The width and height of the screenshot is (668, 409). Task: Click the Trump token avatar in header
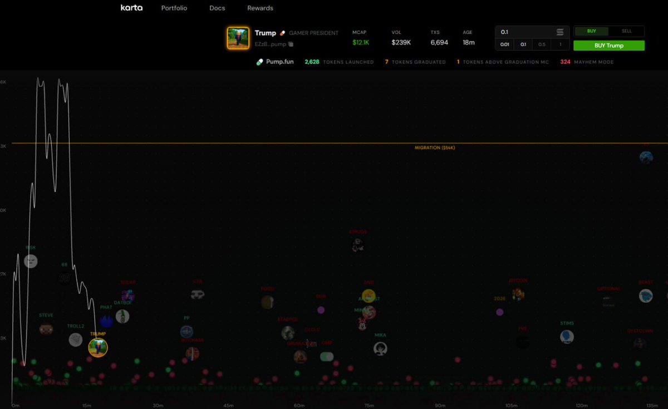[x=238, y=38]
